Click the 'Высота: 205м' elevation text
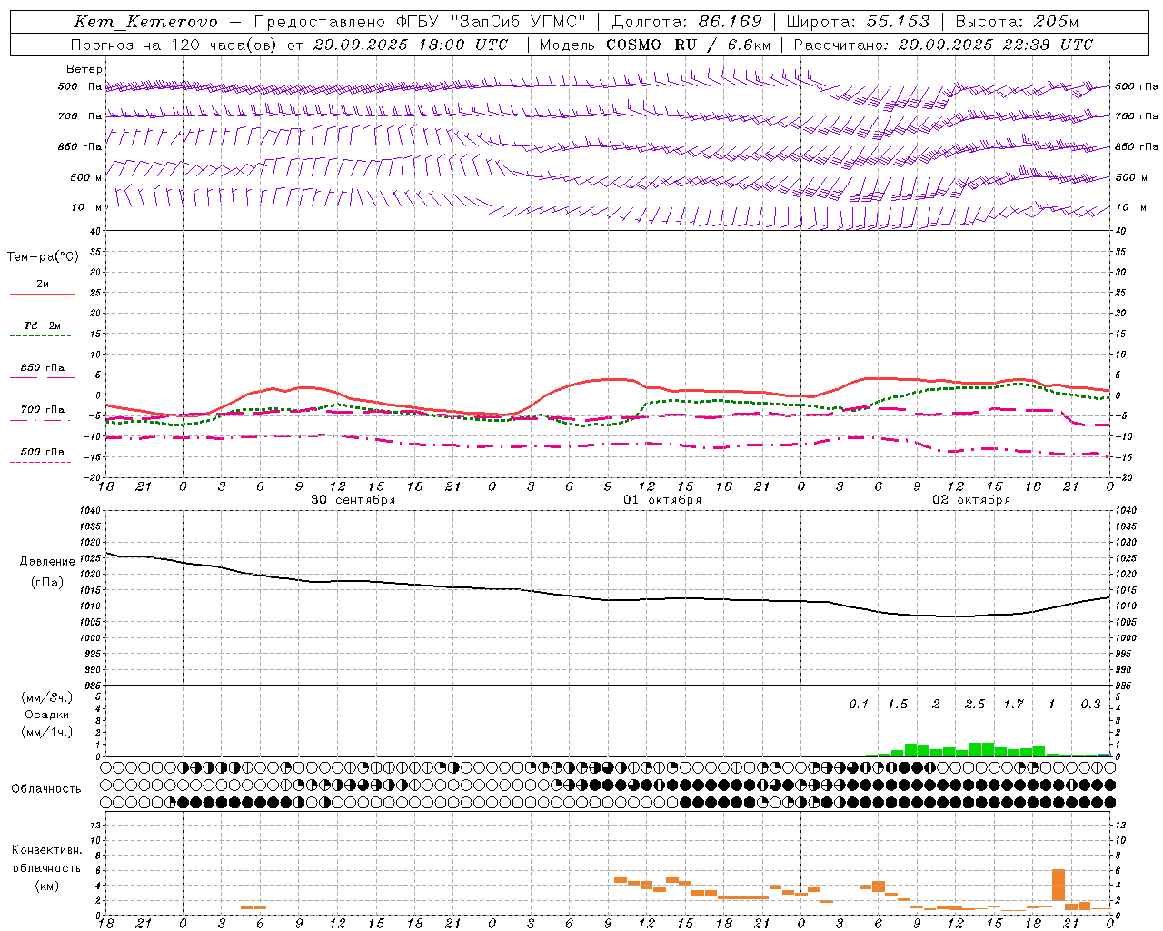 [x=1017, y=22]
